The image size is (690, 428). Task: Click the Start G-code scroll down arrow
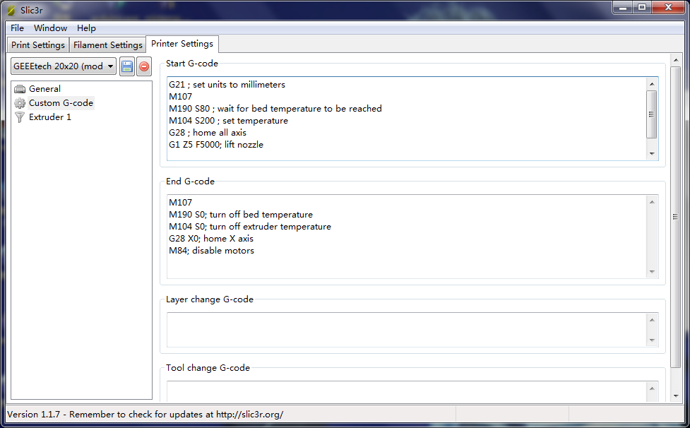(652, 153)
